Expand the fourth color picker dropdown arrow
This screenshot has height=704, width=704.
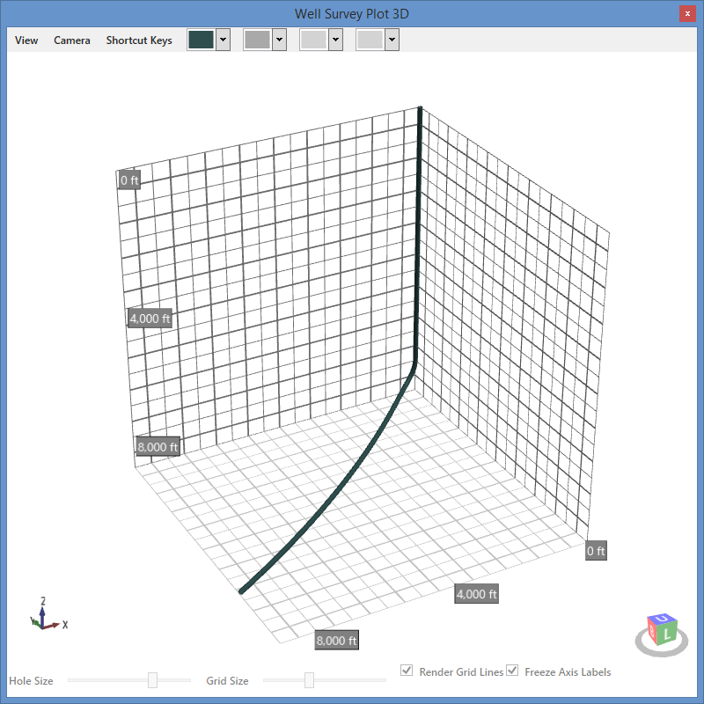click(392, 40)
